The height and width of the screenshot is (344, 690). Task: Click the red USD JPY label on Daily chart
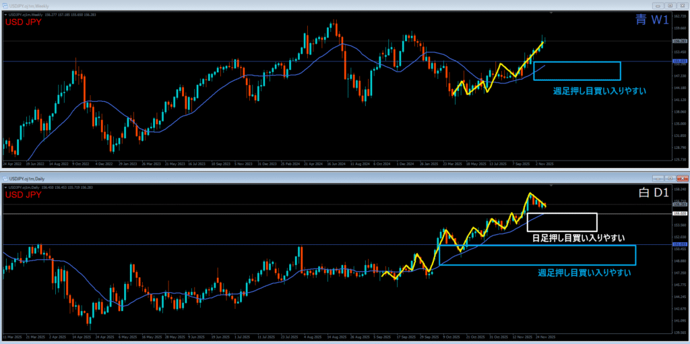coord(25,195)
